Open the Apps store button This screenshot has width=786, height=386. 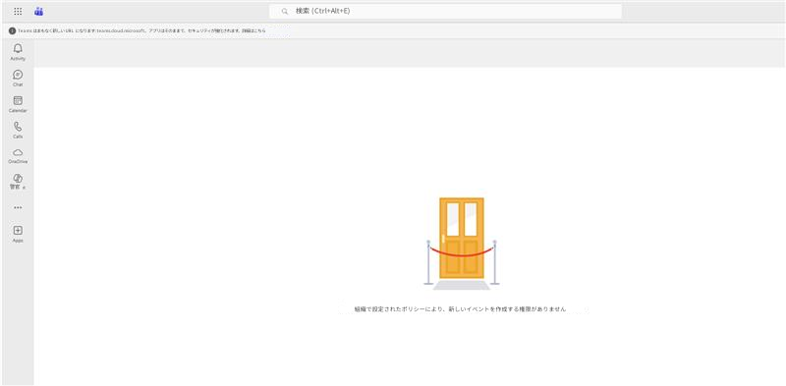pyautogui.click(x=18, y=234)
